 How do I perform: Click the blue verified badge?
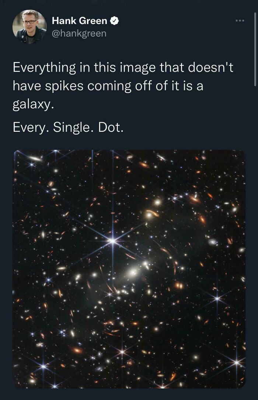[115, 21]
